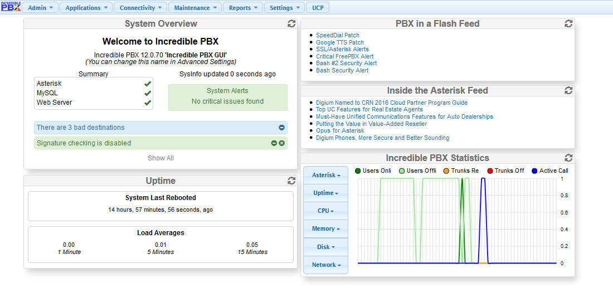Screen dimensions: 613x302
Task: Click the Web Server status checkmark
Action: 147,103
